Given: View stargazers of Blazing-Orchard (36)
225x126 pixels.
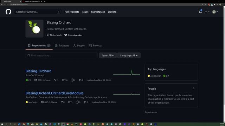Looking at the screenshot, I should (65, 80).
